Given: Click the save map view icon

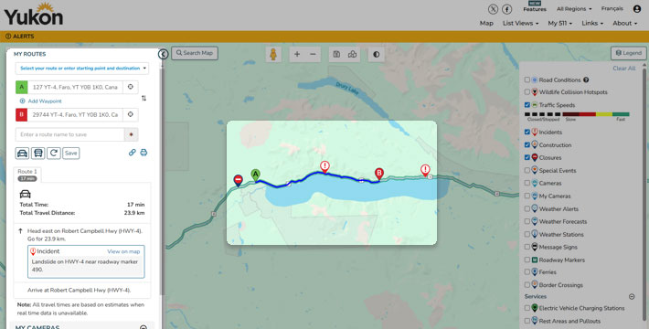Looking at the screenshot, I should [x=336, y=54].
